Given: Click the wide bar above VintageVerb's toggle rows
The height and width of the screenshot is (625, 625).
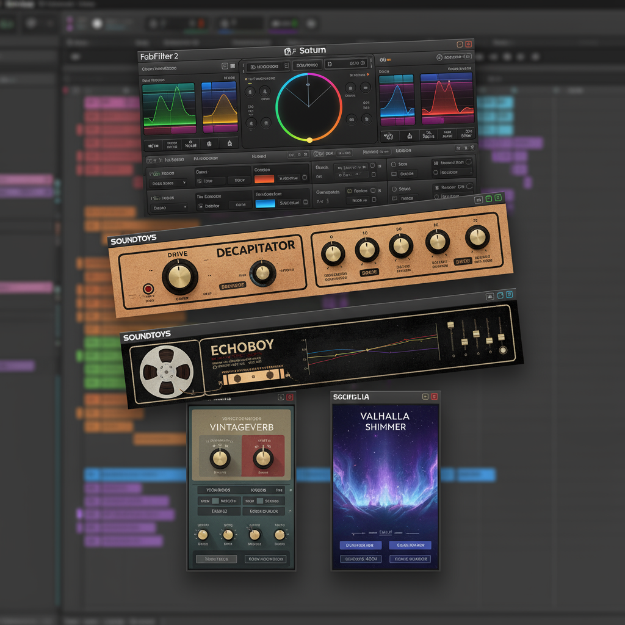Looking at the screenshot, I should 240,490.
